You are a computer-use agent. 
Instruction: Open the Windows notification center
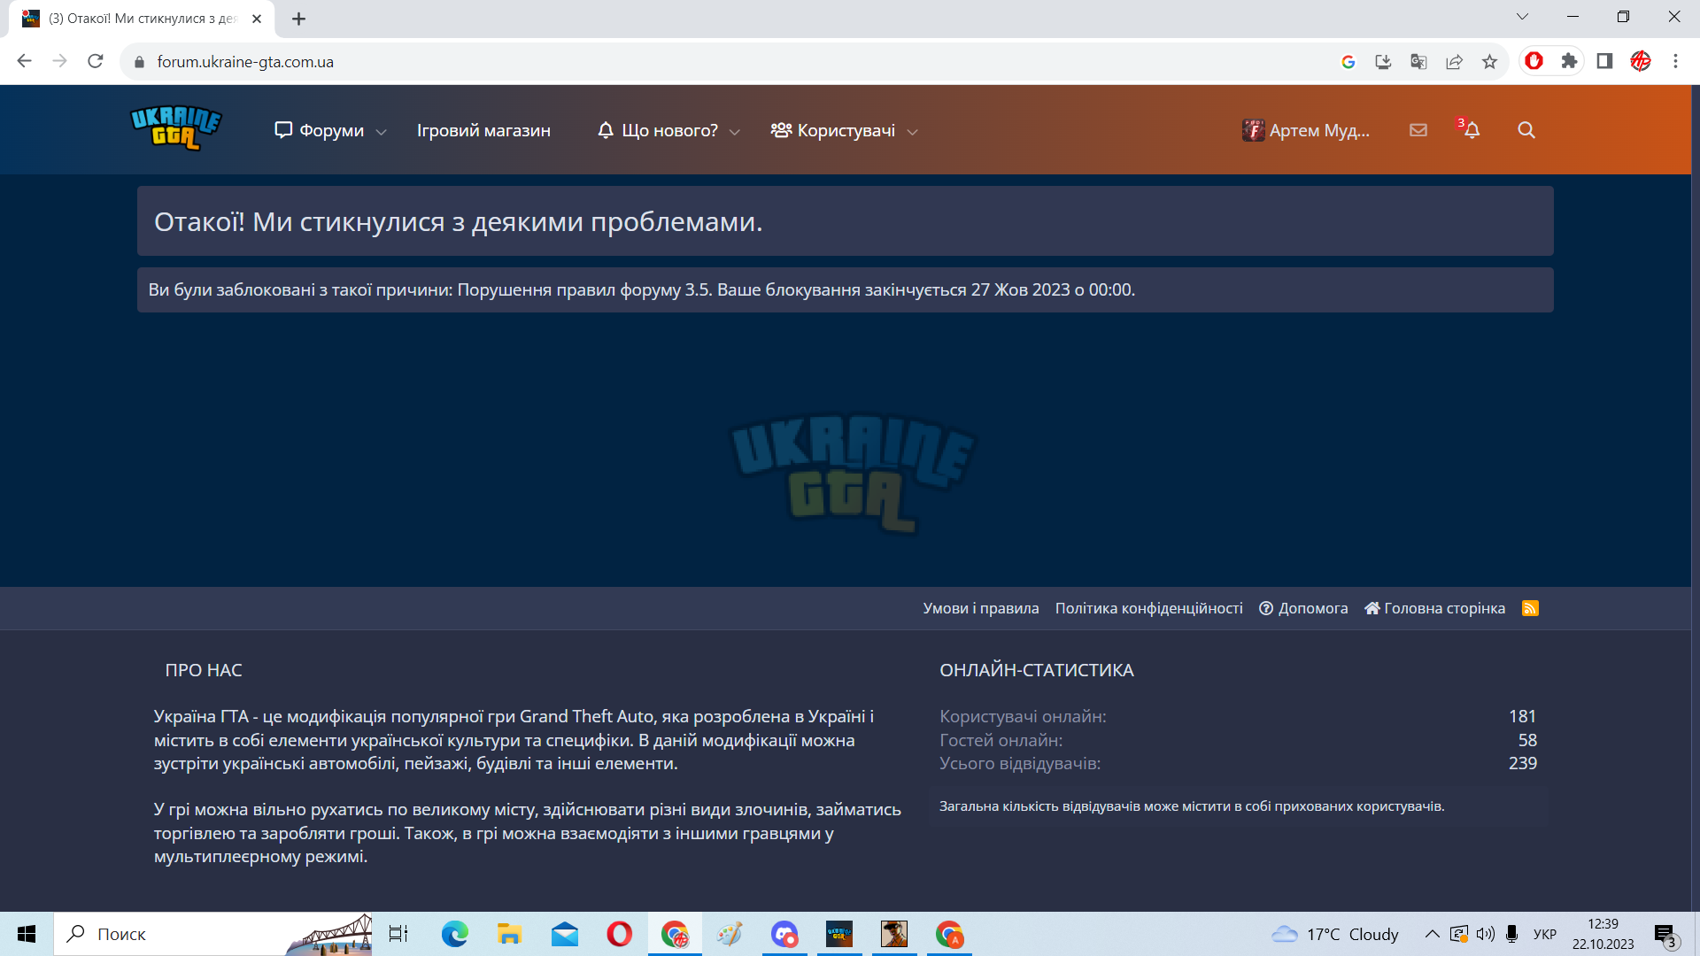point(1665,934)
